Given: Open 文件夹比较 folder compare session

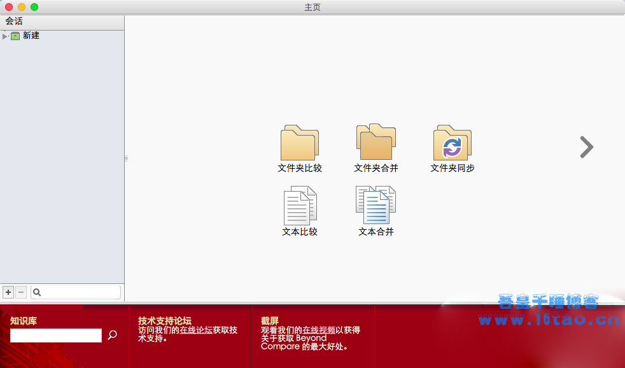Looking at the screenshot, I should click(300, 144).
